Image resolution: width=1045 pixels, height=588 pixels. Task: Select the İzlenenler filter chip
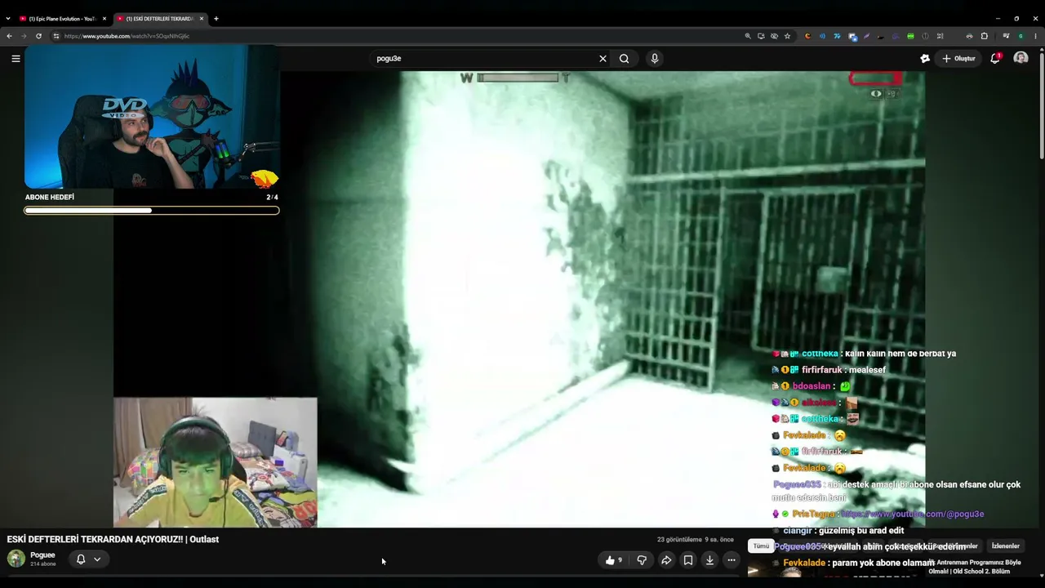pyautogui.click(x=1005, y=546)
